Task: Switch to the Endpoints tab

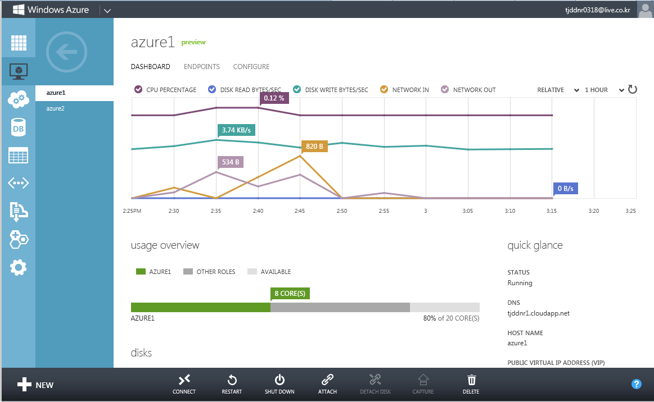Action: pyautogui.click(x=202, y=67)
